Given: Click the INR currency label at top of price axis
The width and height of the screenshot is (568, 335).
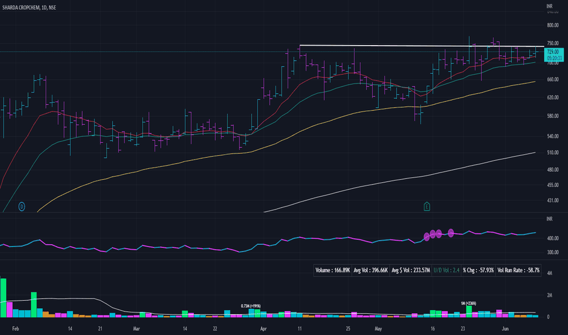Looking at the screenshot, I should coord(550,6).
